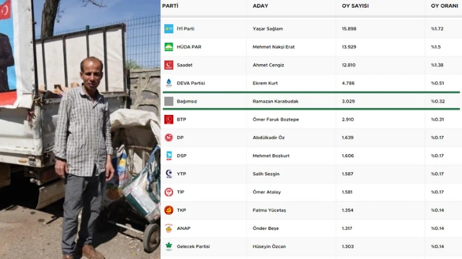This screenshot has width=462, height=259.
Task: Click candidate name Yaşar Sağlam
Action: [269, 29]
